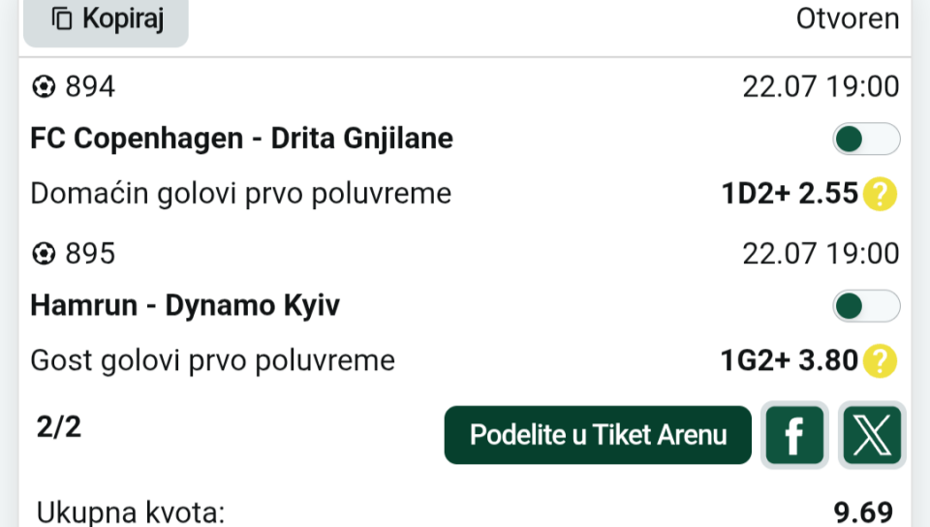Click the Ukupna kvota total odds 9.69
The width and height of the screenshot is (930, 527).
[863, 511]
